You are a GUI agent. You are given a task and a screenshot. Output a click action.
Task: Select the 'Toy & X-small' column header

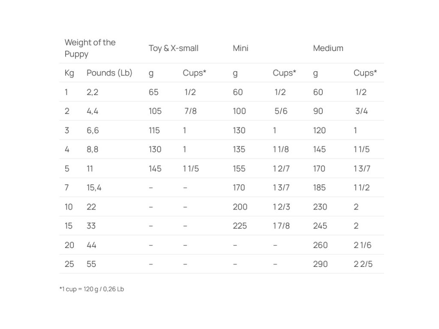tap(173, 48)
